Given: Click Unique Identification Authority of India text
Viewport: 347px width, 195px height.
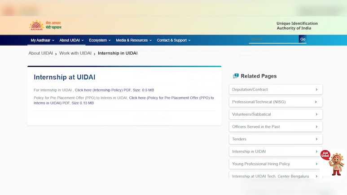Looking at the screenshot, I should coord(297,26).
